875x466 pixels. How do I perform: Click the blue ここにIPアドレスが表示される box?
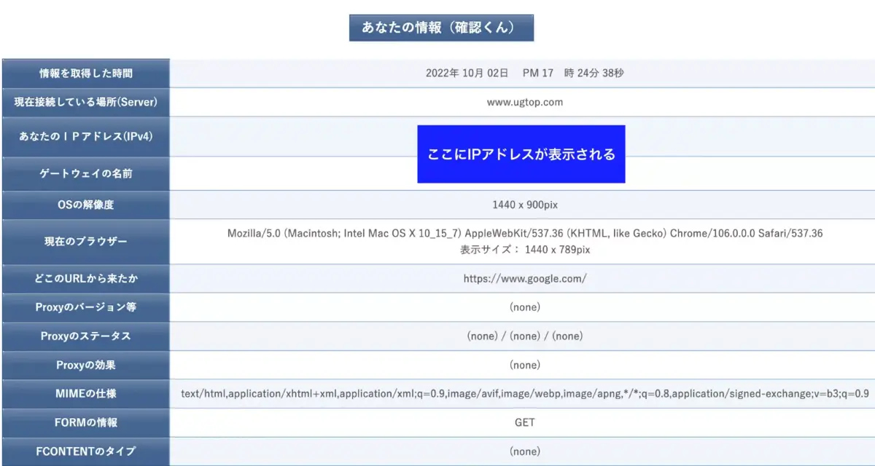click(521, 154)
